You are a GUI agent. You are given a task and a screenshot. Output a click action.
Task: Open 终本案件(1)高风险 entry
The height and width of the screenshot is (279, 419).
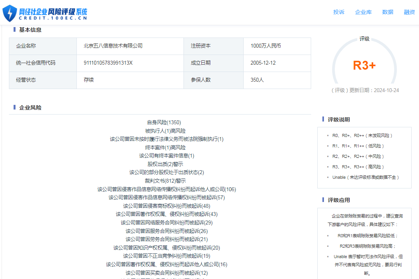[x=165, y=147]
